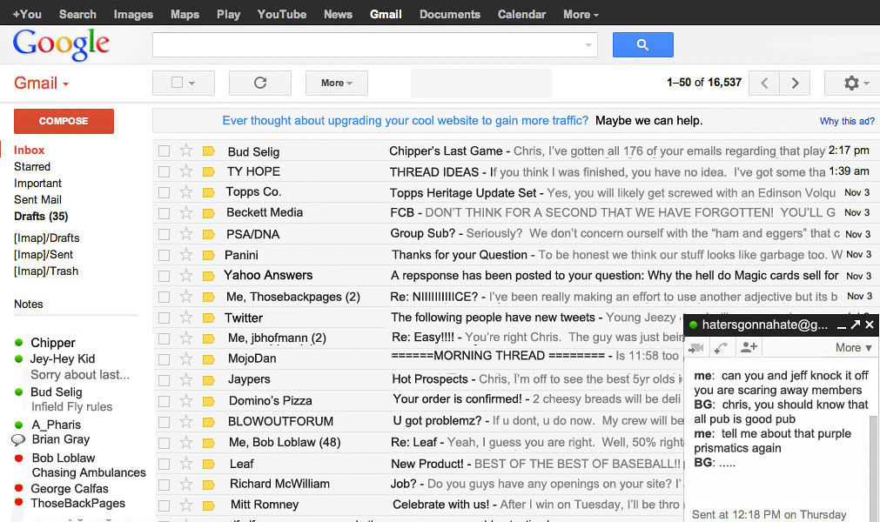Click Bob Loblaw's red busy status dot
The image size is (880, 522).
(18, 458)
